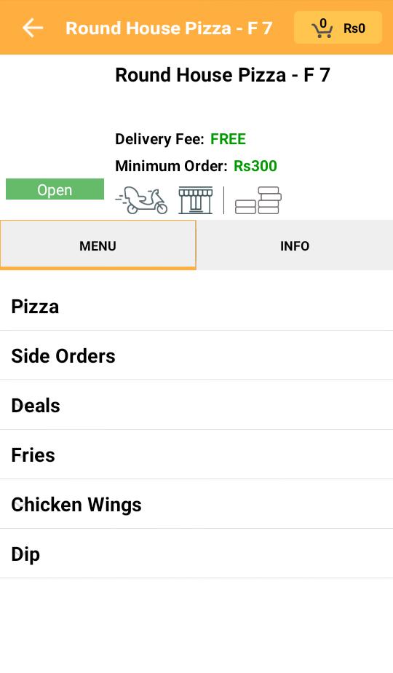Click the green Open status badge
The width and height of the screenshot is (393, 673).
click(55, 189)
